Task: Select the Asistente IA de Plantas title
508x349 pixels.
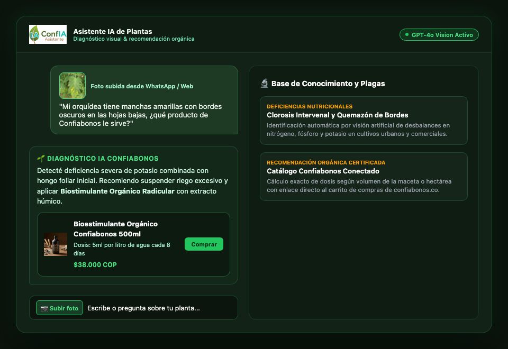Action: (113, 31)
